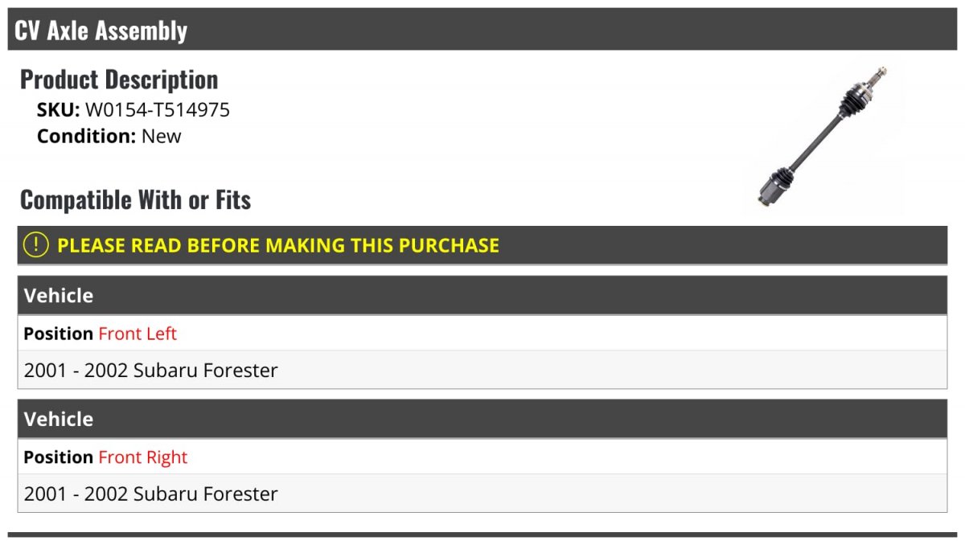Viewport: 965px width, 545px height.
Task: Click the Condition label
Action: click(x=87, y=136)
